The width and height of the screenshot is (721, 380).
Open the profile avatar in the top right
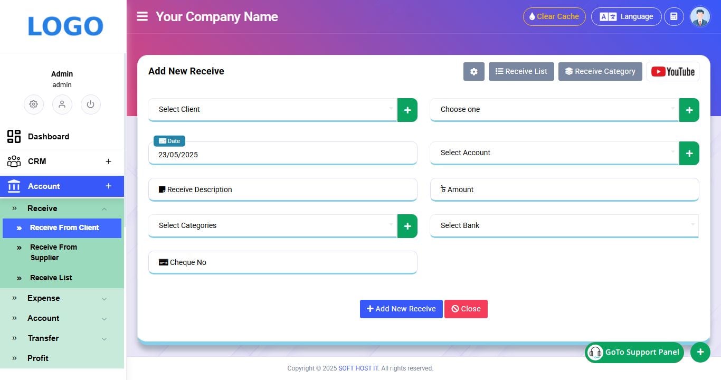tap(700, 16)
